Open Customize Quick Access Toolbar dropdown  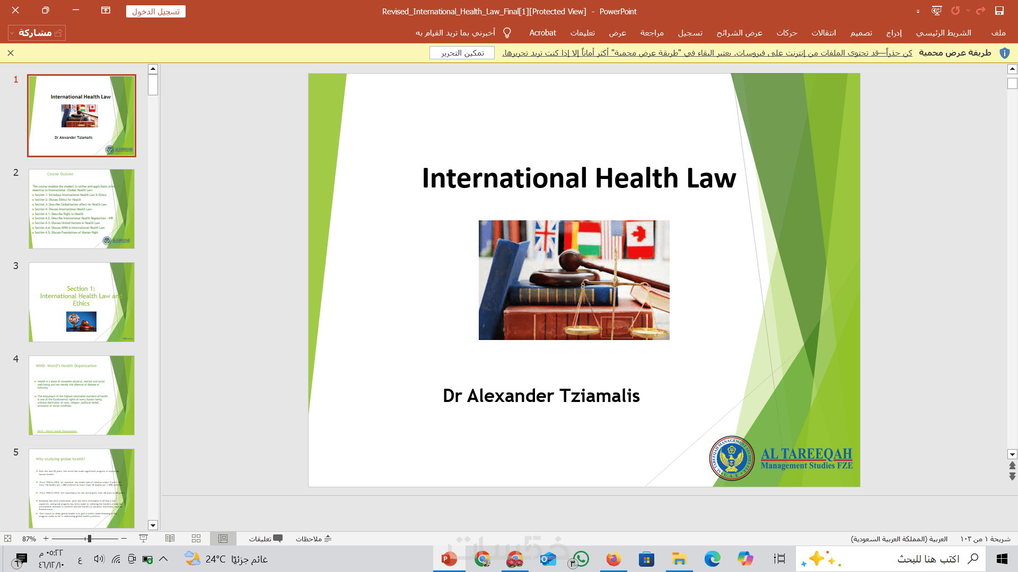point(918,11)
